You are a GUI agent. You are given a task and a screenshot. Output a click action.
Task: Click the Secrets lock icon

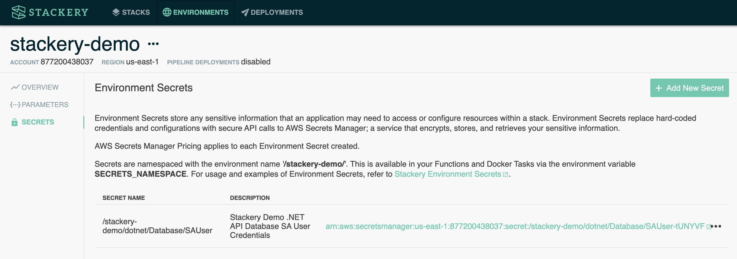[x=15, y=122]
